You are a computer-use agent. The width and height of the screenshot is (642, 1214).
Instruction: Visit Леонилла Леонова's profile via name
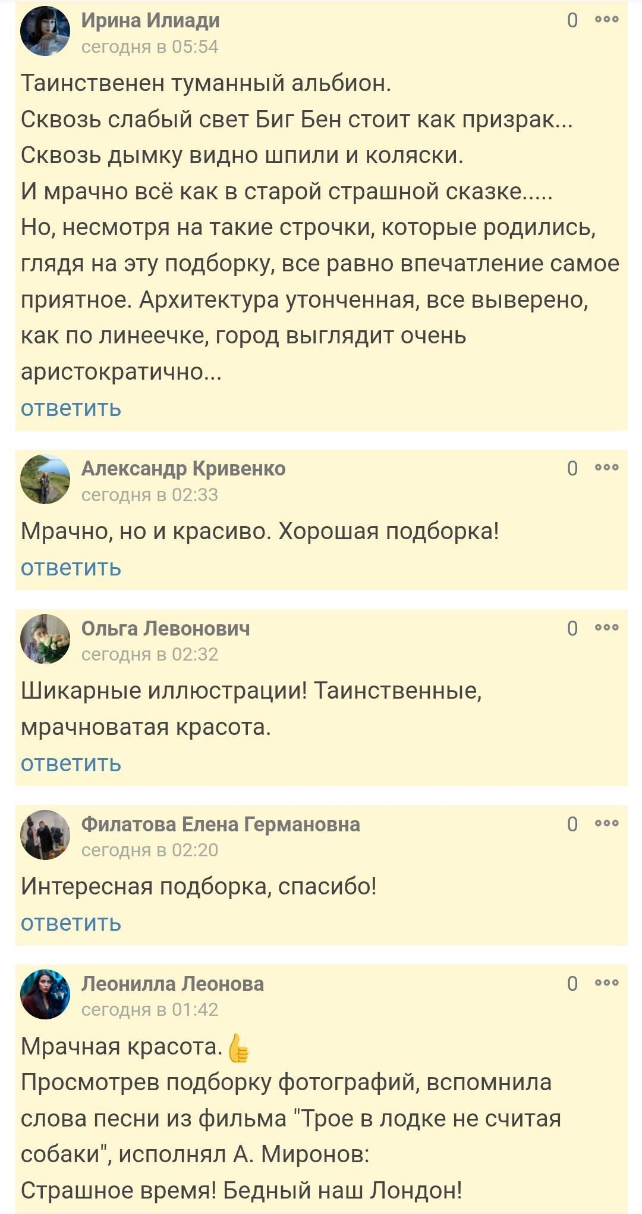pos(172,984)
